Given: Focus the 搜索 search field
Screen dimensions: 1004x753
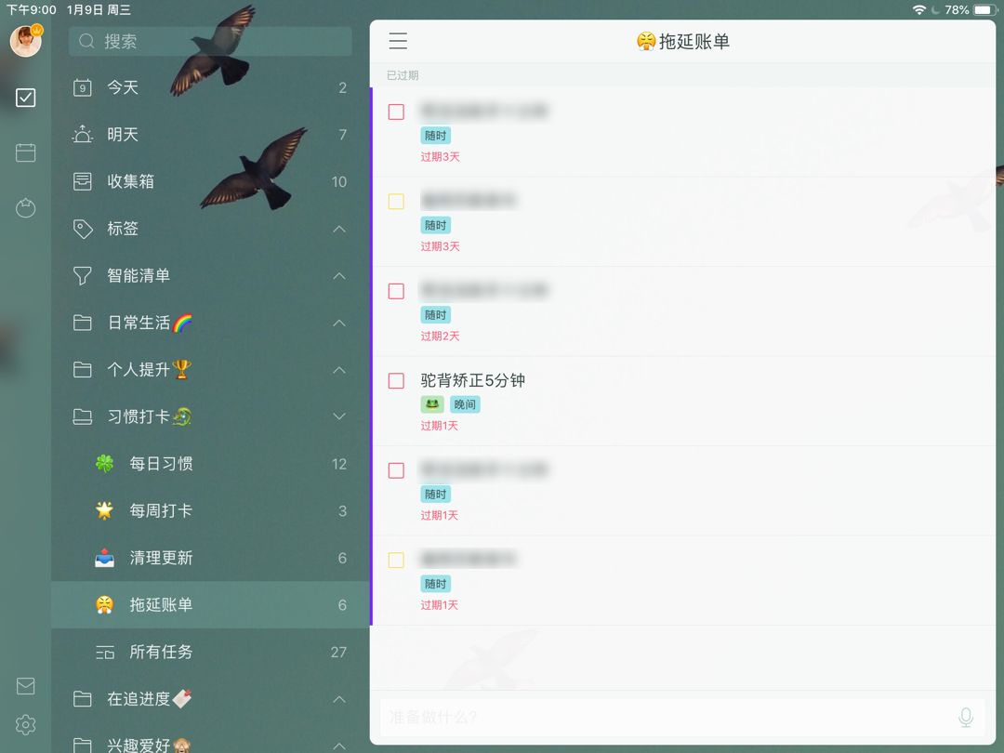Looking at the screenshot, I should (210, 42).
